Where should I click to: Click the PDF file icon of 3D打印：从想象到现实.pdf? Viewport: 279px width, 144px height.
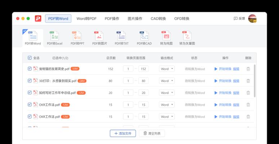point(36,81)
